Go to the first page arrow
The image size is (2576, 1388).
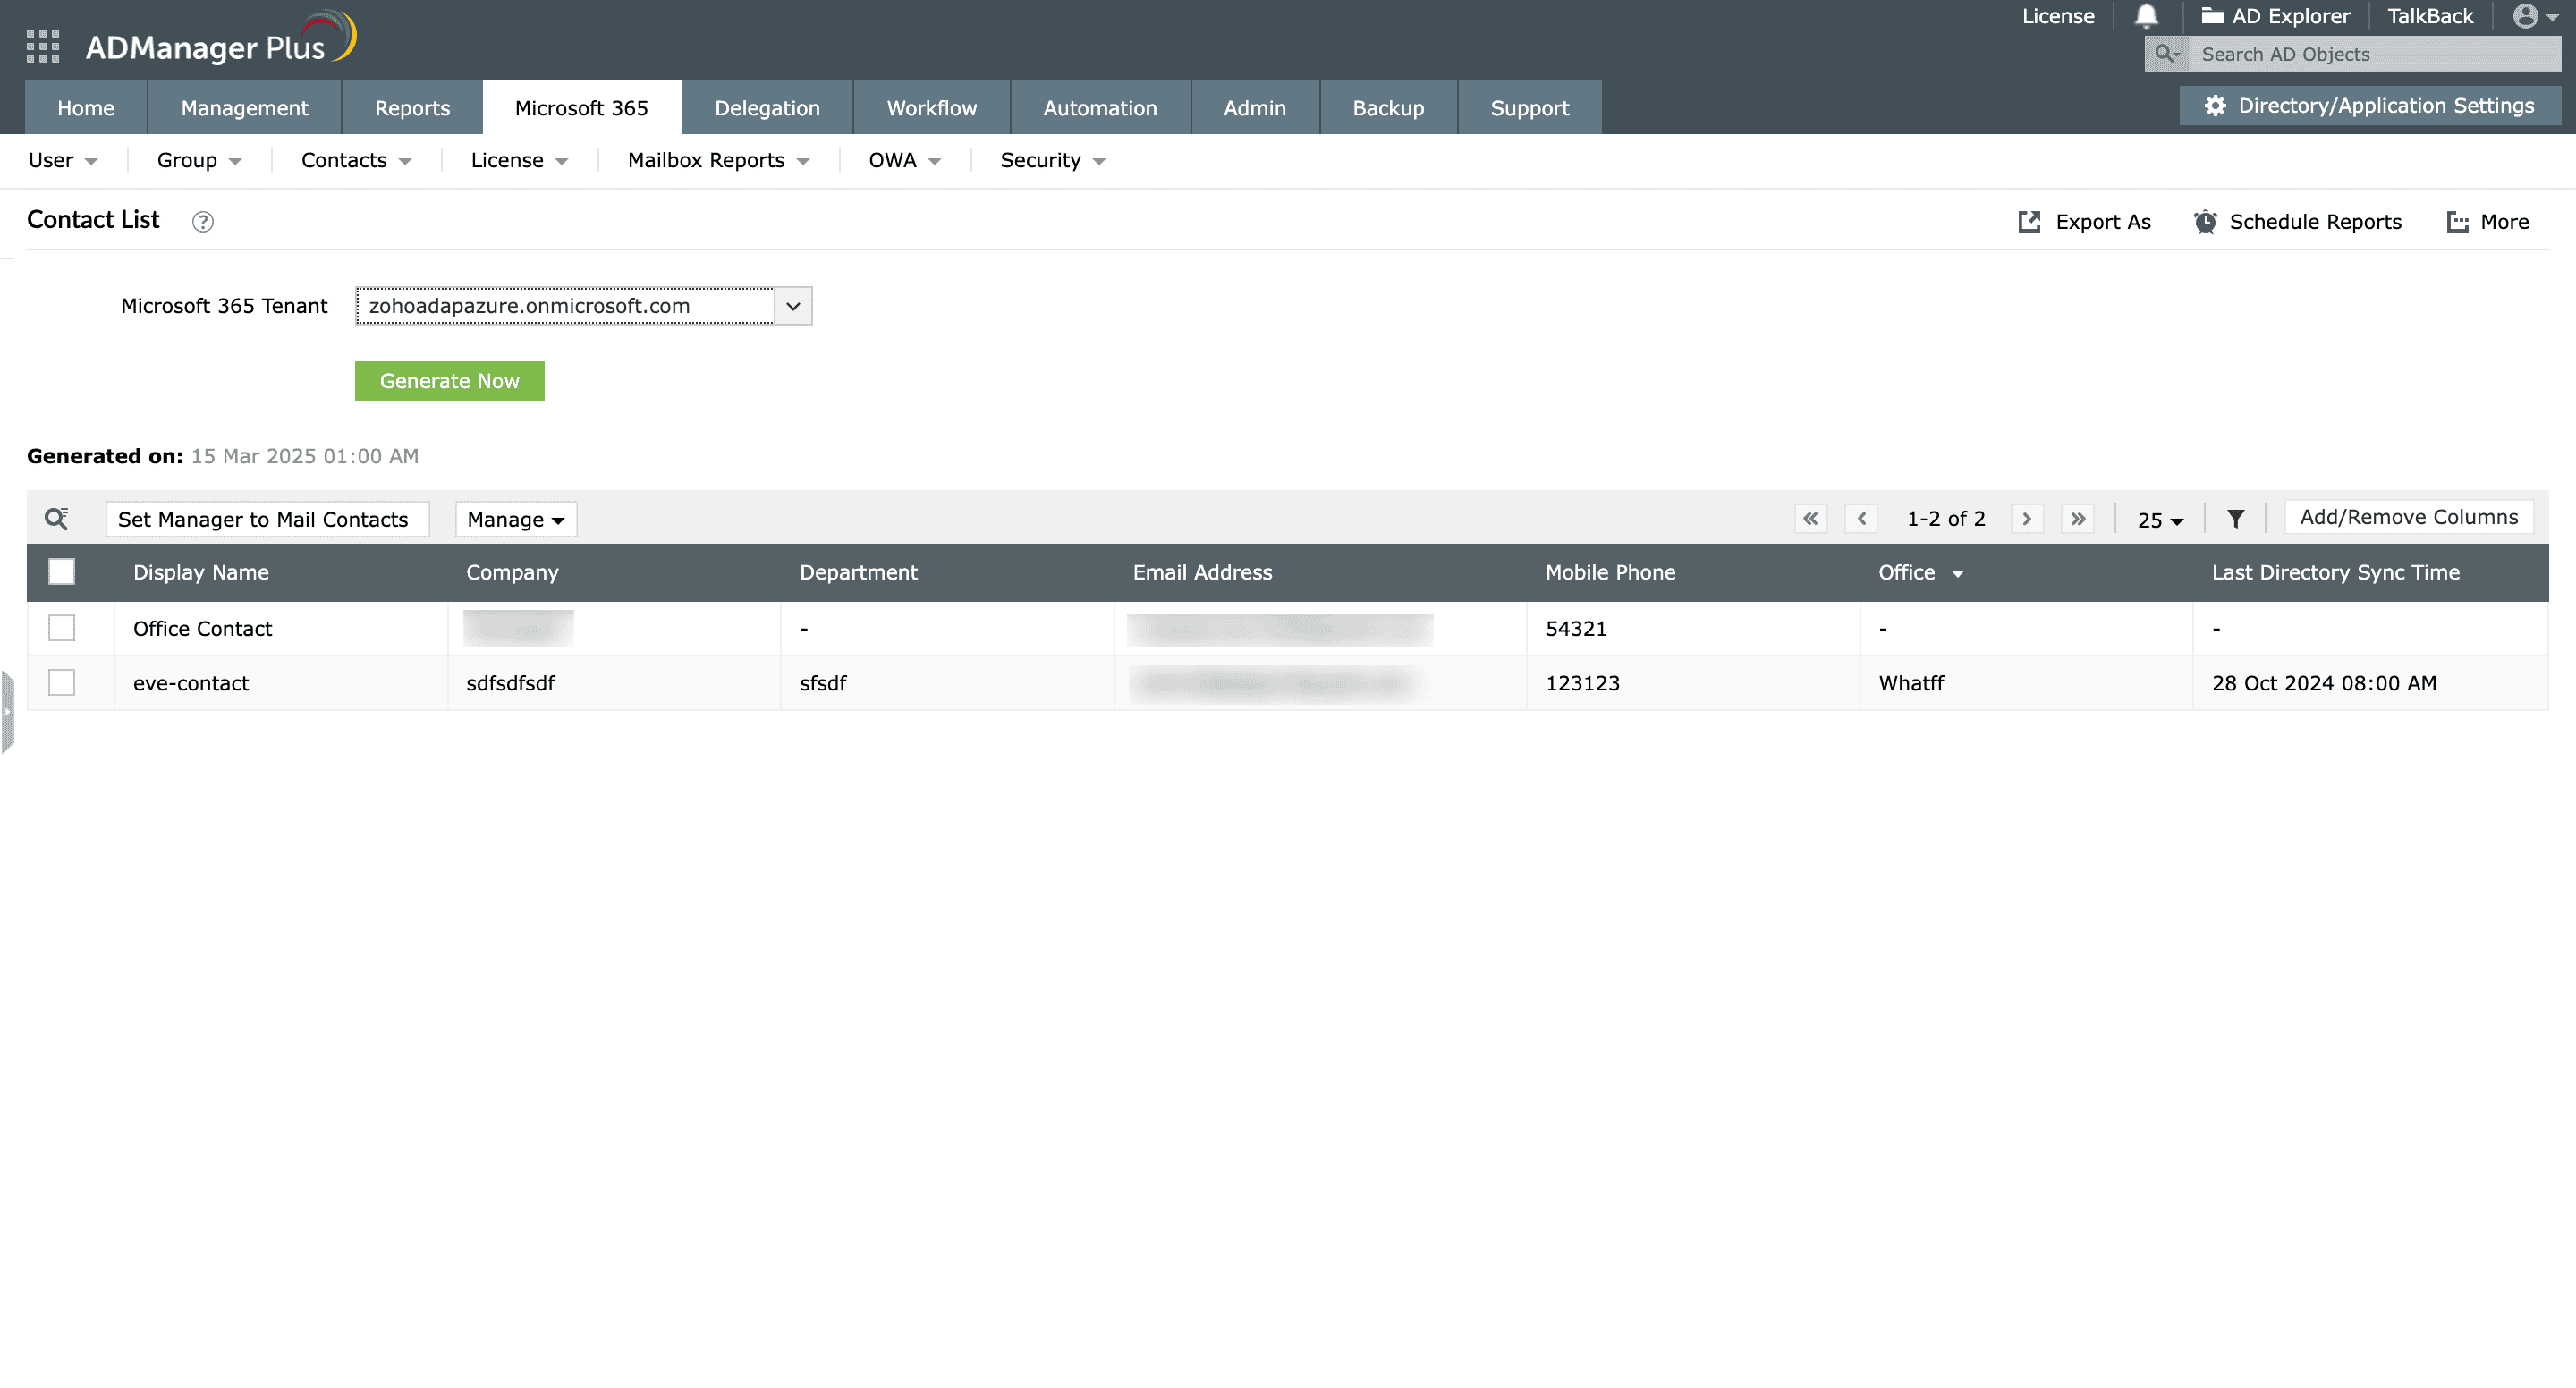tap(1811, 518)
